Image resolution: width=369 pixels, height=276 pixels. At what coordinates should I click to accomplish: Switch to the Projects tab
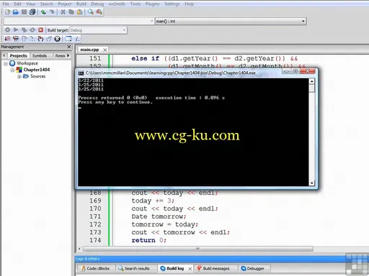(18, 55)
